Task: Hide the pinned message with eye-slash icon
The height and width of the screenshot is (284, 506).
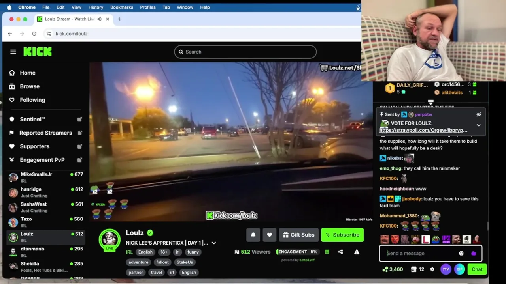Action: tap(478, 114)
